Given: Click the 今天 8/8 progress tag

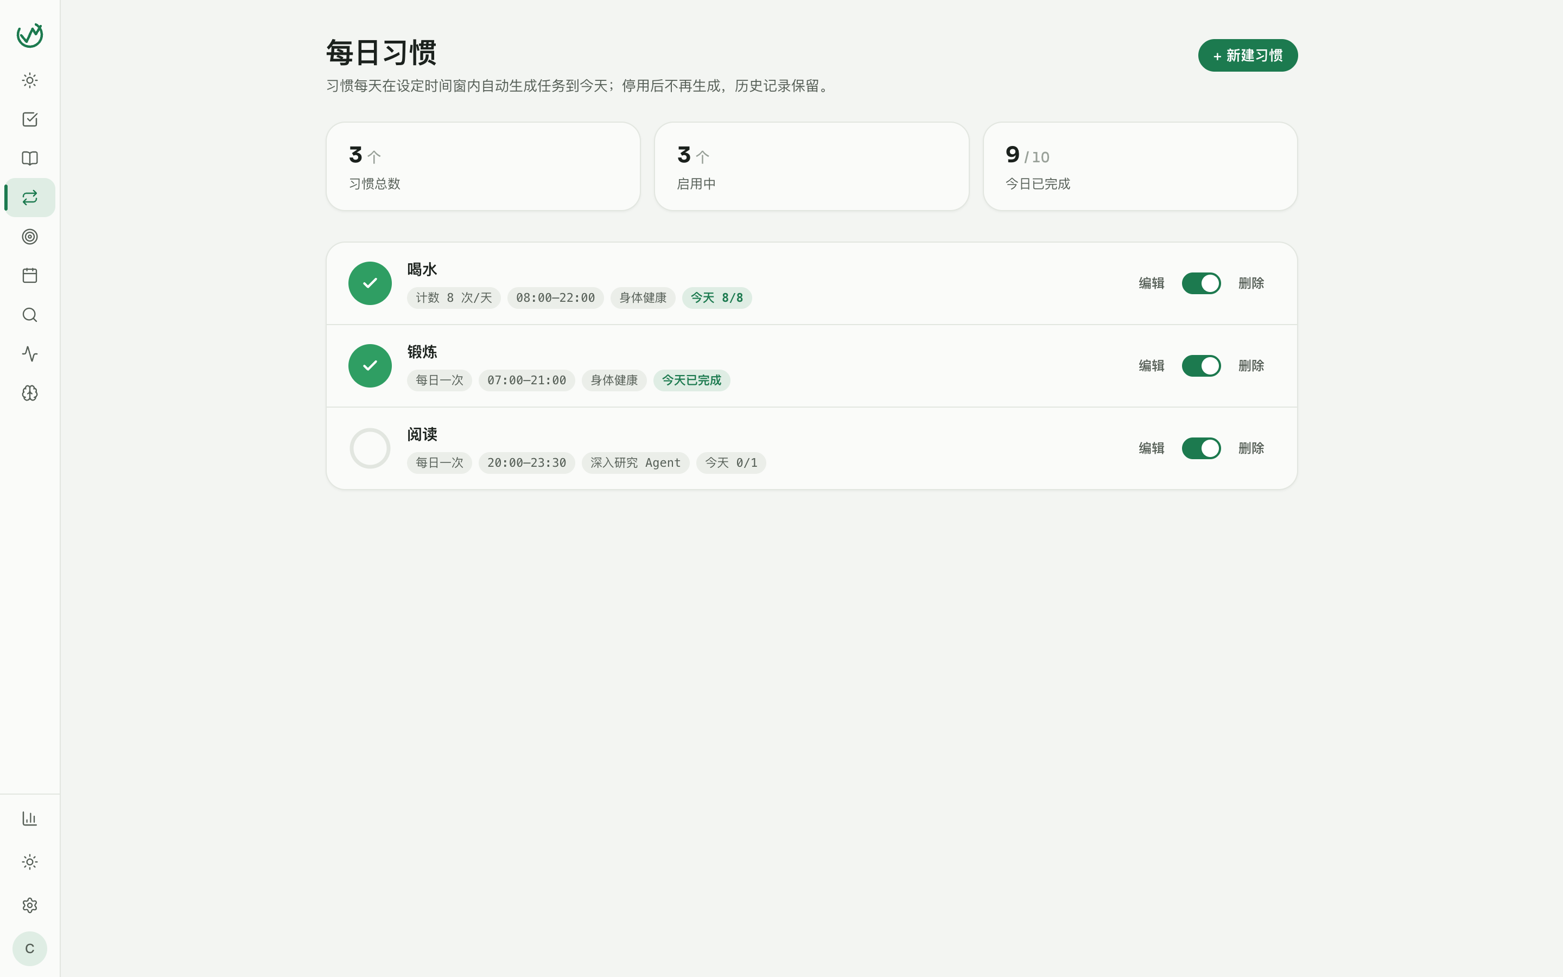Looking at the screenshot, I should pyautogui.click(x=717, y=298).
